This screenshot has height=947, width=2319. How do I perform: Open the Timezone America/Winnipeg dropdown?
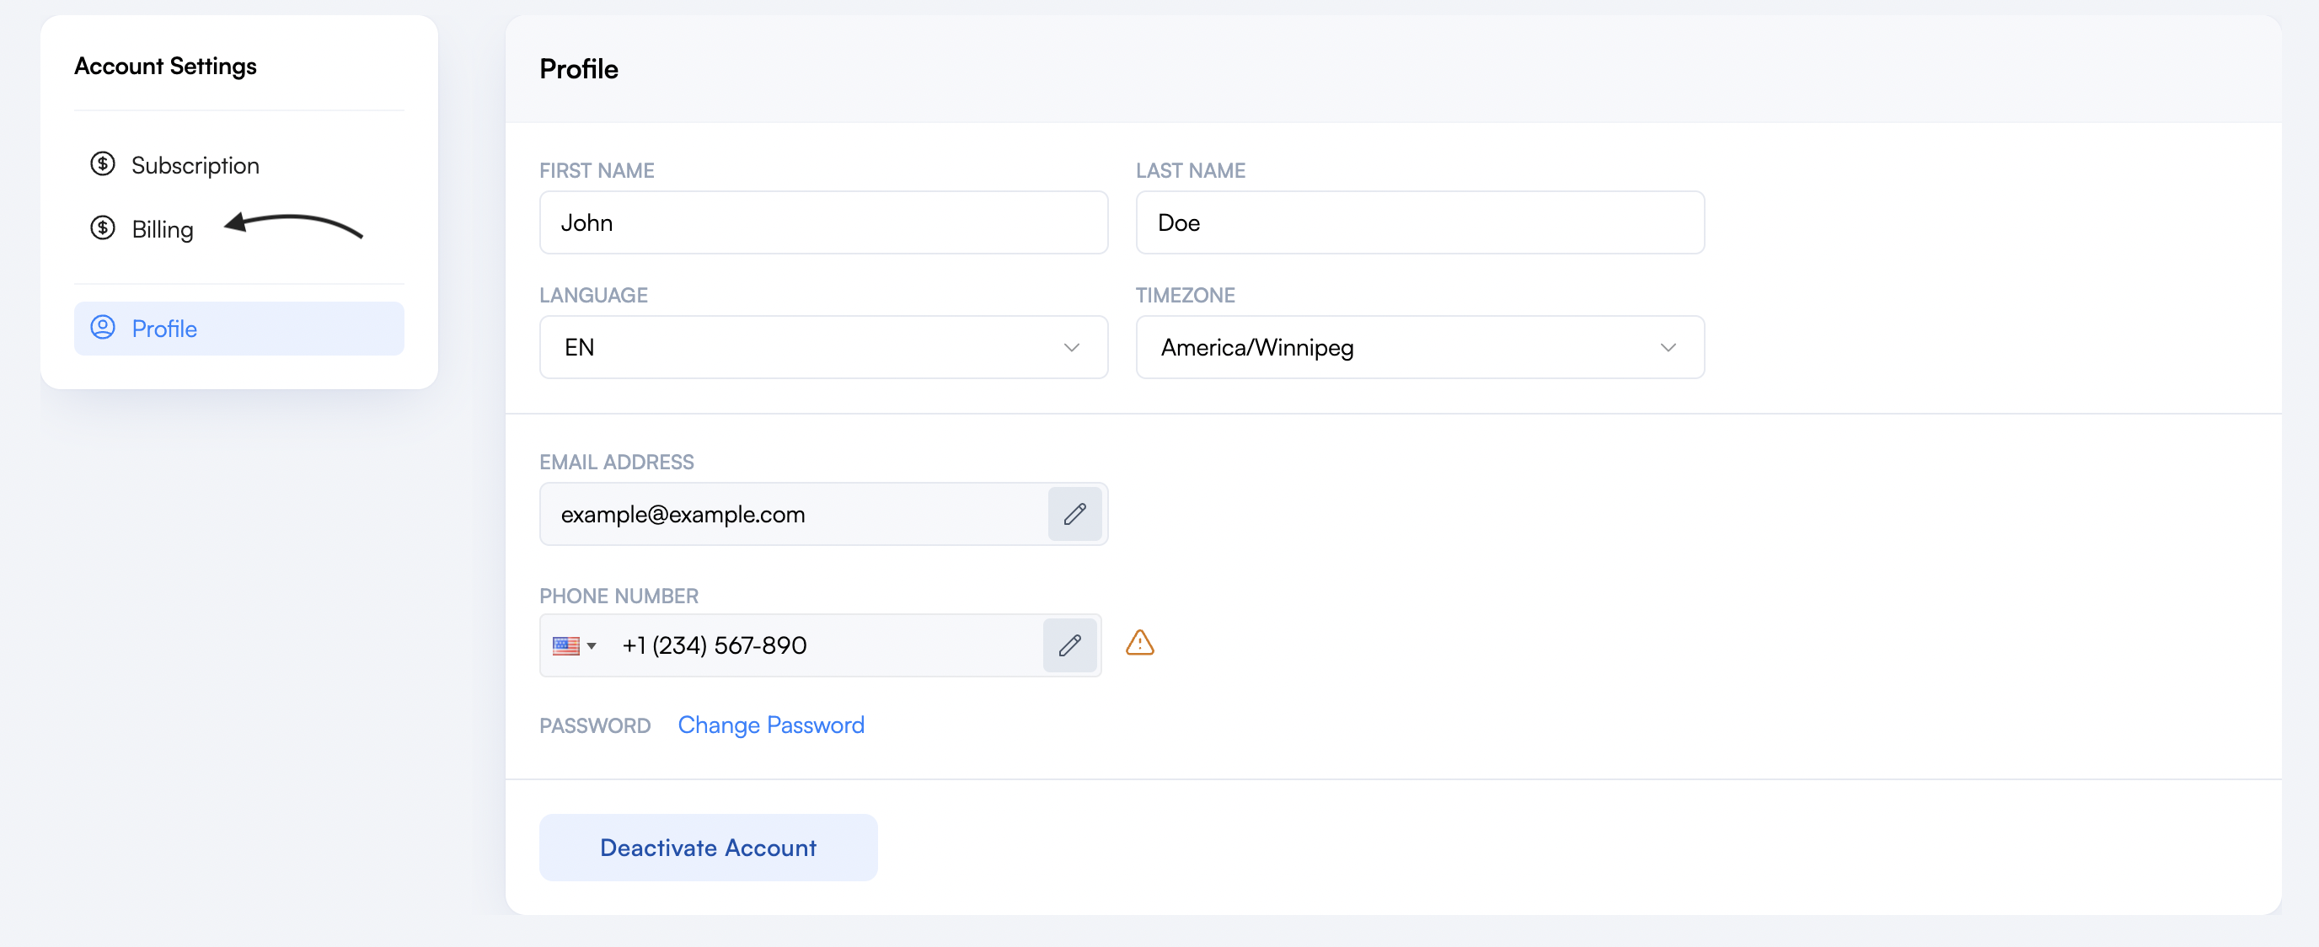point(1420,347)
